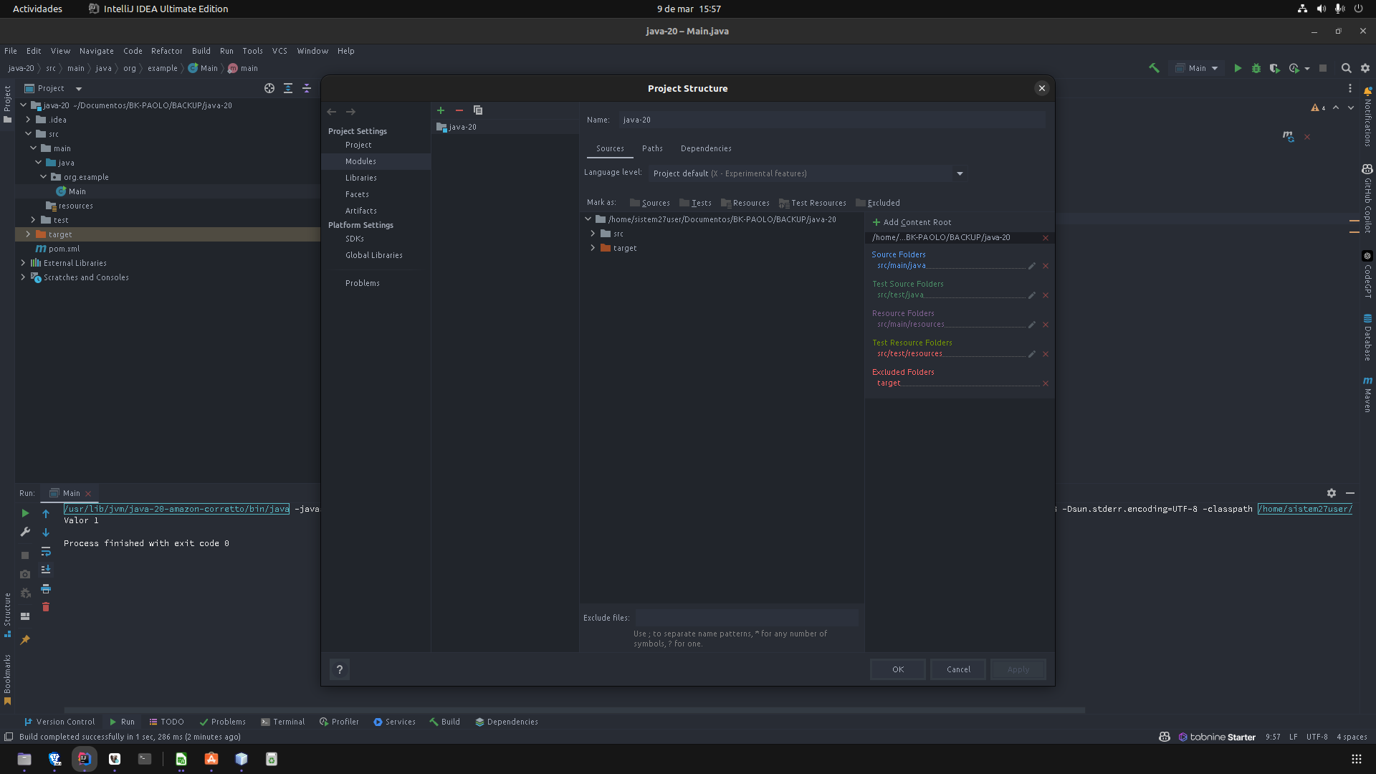Click Cancel button in Project Structure
This screenshot has width=1376, height=774.
click(958, 669)
